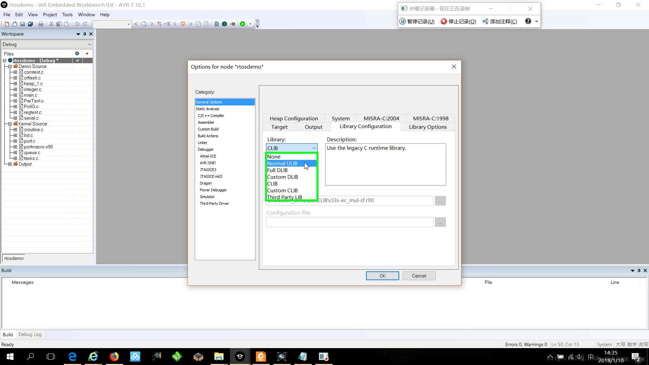Viewport: 649px width, 365px height.
Task: Click the Save toolbar icon
Action: point(22,24)
